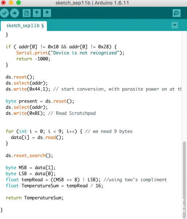Open the Serial Monitor magnifier icon
The image size is (187, 219).
pyautogui.click(x=176, y=13)
